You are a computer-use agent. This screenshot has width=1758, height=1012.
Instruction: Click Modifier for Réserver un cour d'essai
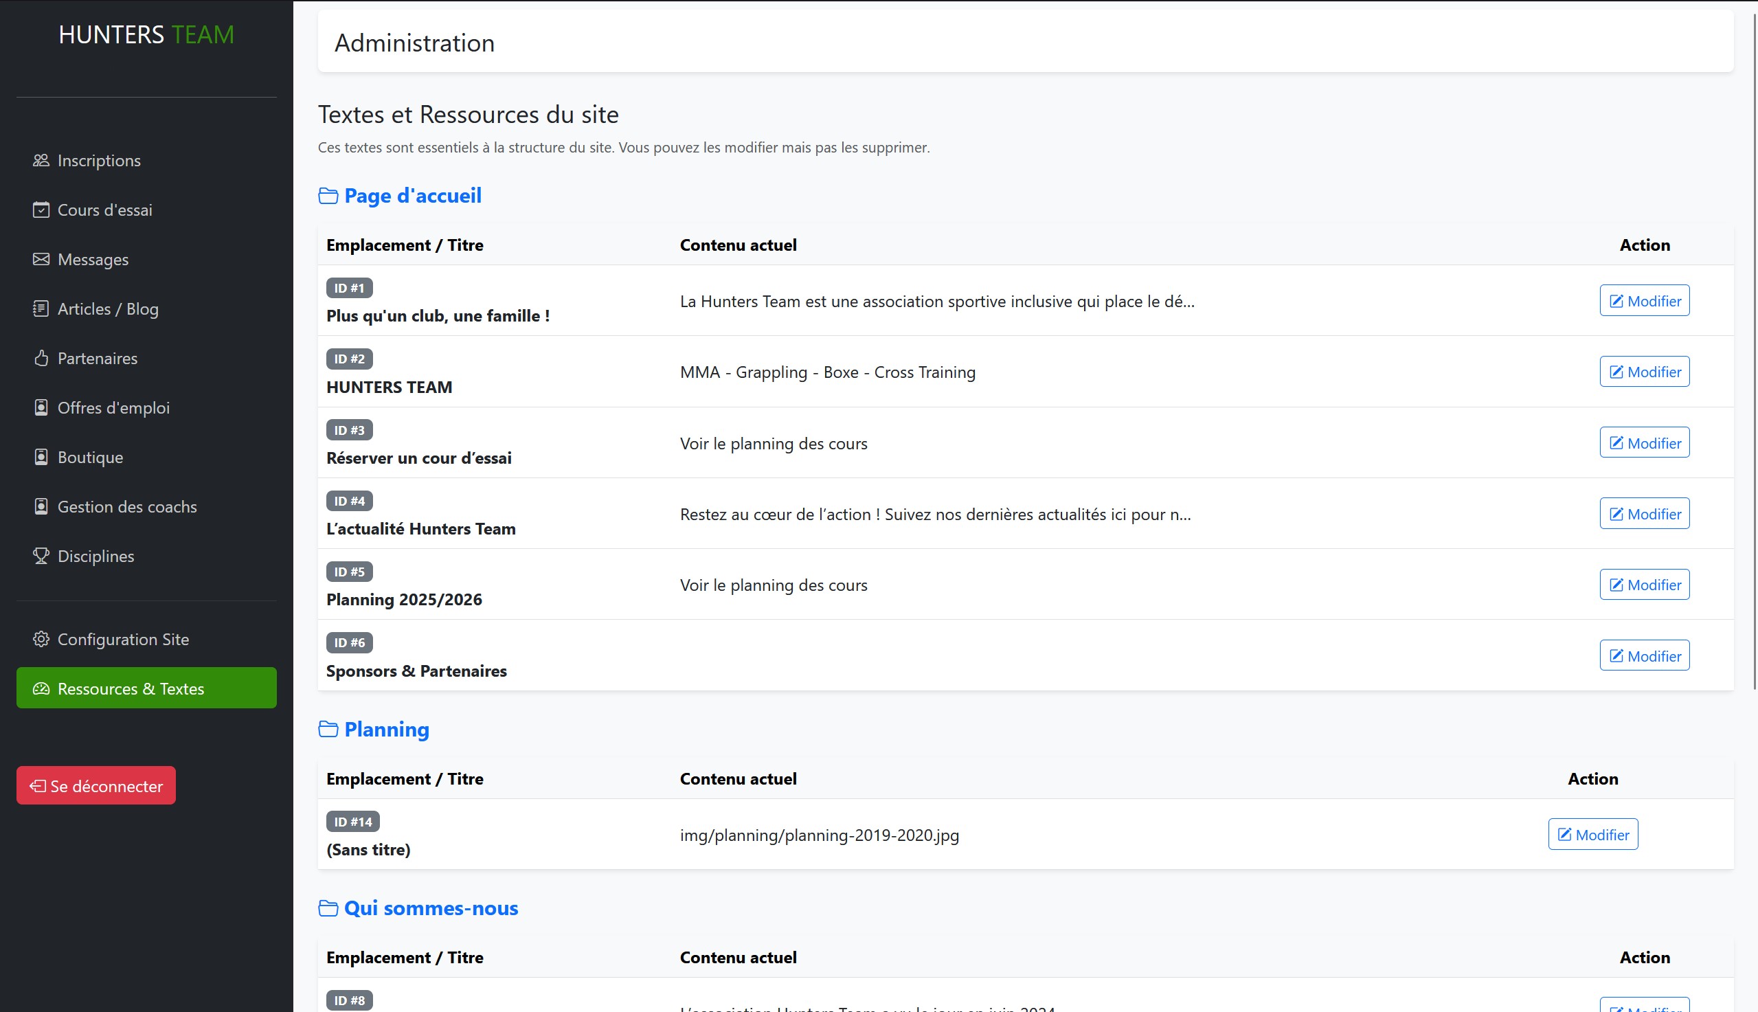tap(1644, 442)
